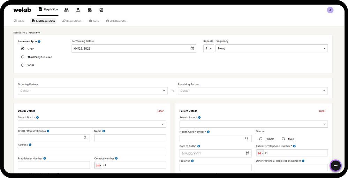Click the Health Card Number field

point(215,139)
